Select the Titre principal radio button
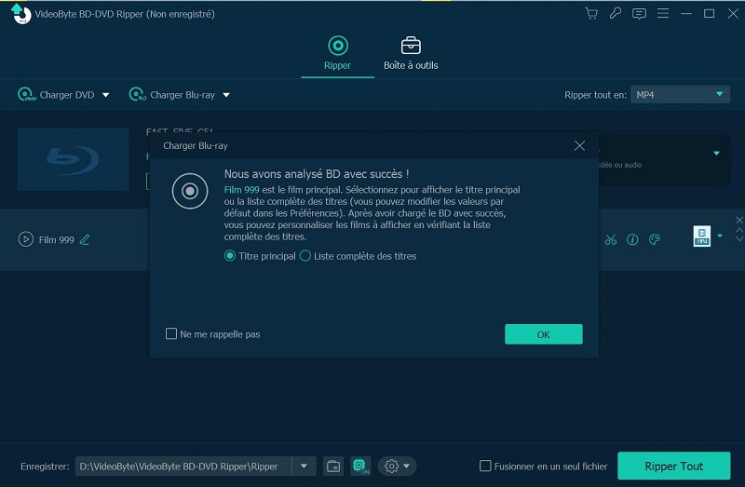745x487 pixels. coord(230,256)
